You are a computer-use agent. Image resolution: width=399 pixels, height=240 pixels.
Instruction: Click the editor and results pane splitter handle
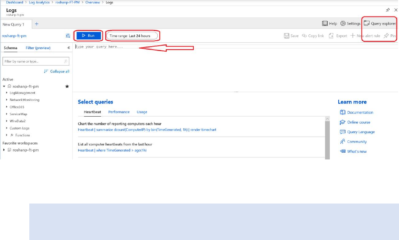coord(236,92)
